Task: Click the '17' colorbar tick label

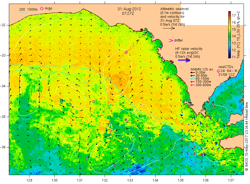Action: coord(234,16)
